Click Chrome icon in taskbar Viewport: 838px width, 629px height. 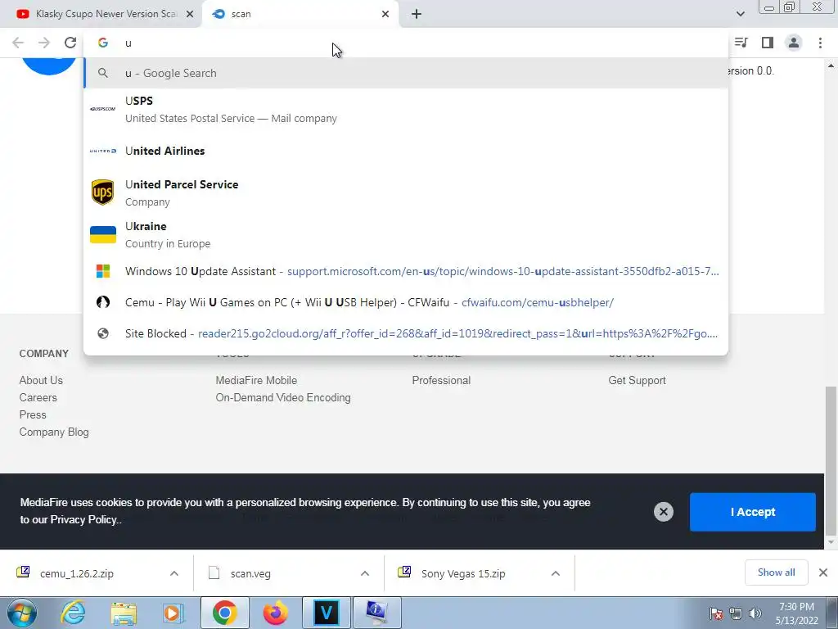tap(224, 613)
